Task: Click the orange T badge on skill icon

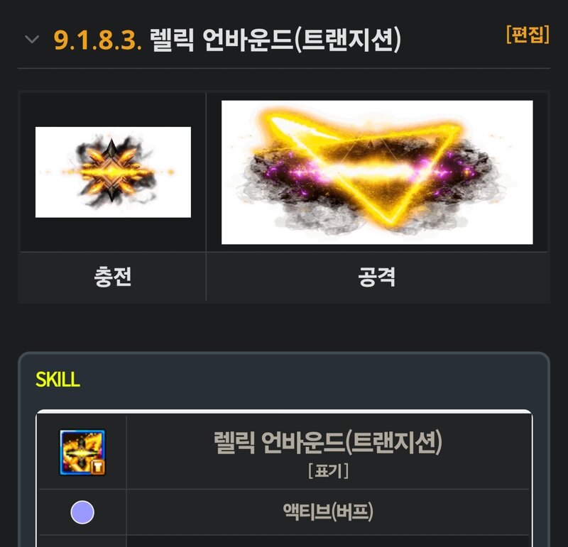Action: [x=98, y=467]
